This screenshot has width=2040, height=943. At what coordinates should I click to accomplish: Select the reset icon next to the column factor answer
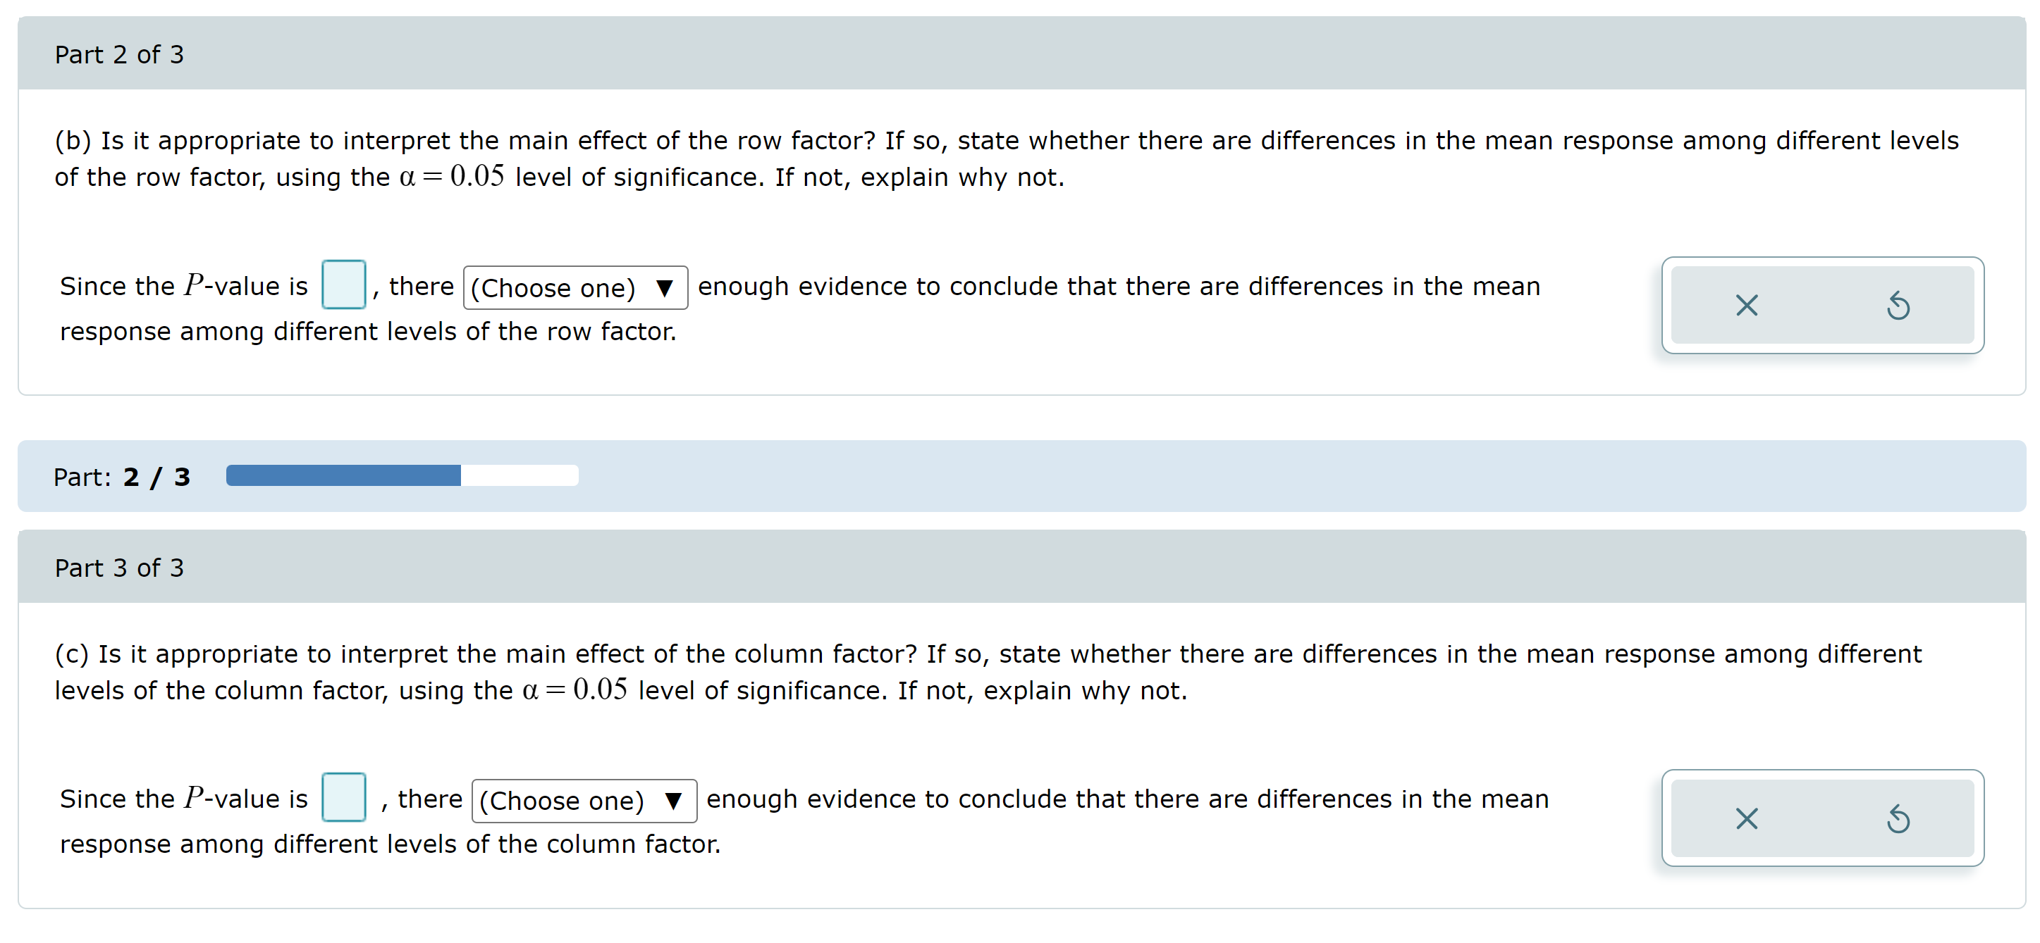click(x=1900, y=819)
